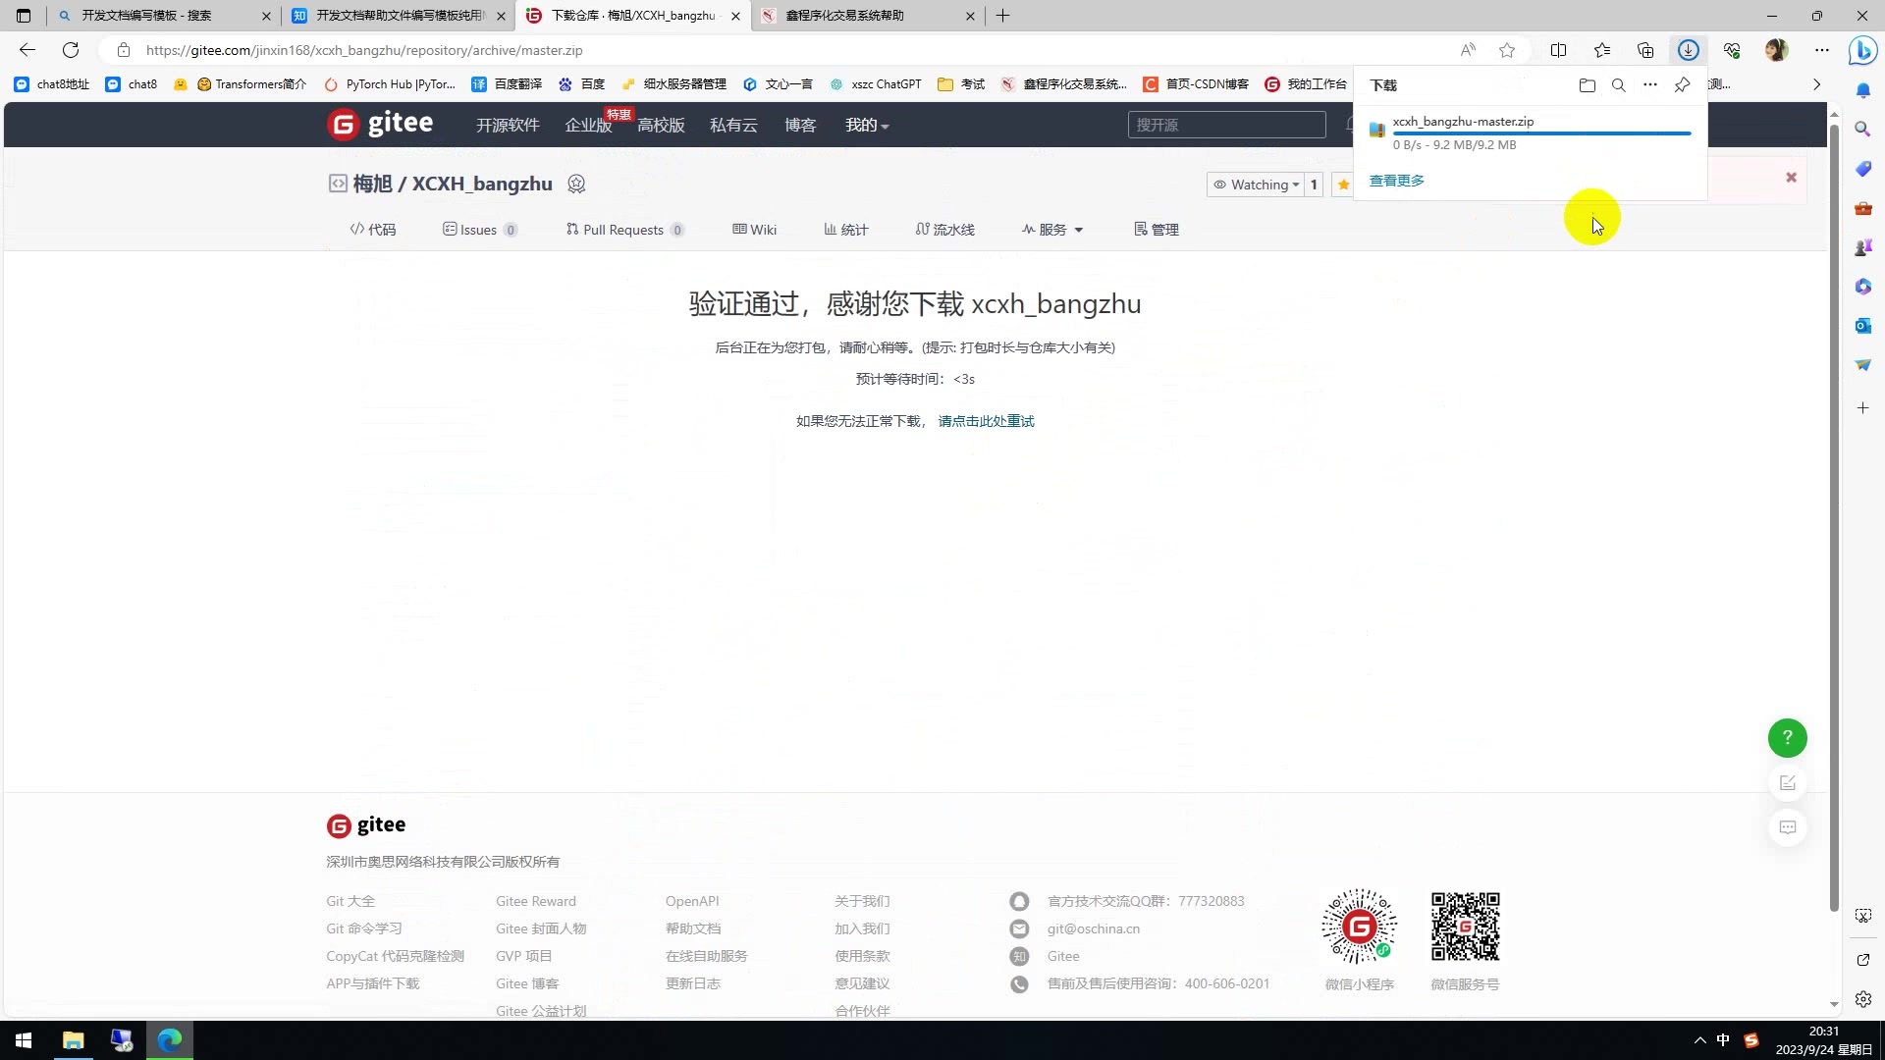Open favorites list icon
1885x1060 pixels.
(1602, 50)
